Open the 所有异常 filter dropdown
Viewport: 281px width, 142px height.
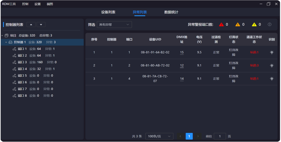click(114, 25)
